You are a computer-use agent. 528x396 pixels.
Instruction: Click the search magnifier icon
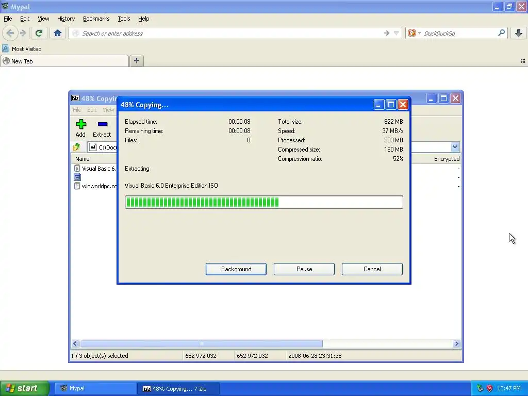(x=501, y=33)
